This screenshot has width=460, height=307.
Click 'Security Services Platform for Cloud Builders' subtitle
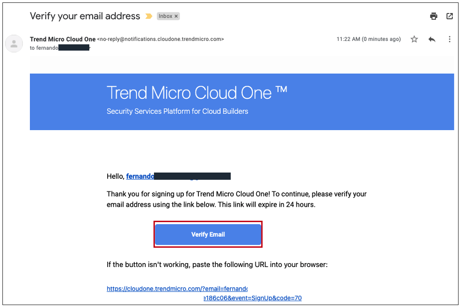178,111
